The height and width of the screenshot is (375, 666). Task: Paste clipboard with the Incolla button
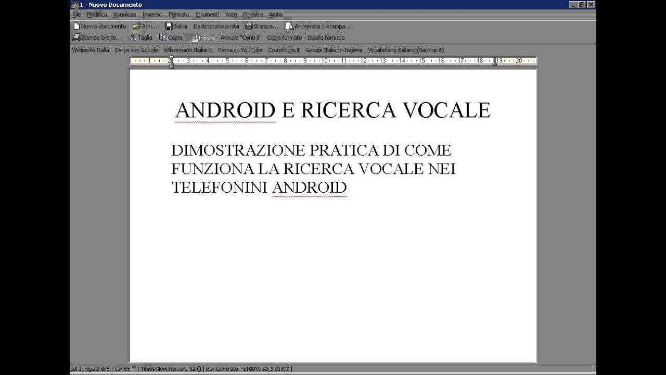coord(202,37)
